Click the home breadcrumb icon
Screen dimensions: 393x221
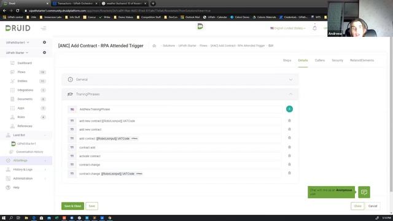click(154, 45)
